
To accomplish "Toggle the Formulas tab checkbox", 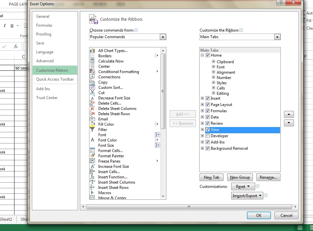I will 207,111.
